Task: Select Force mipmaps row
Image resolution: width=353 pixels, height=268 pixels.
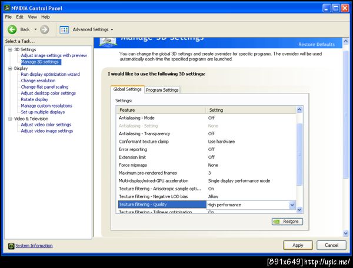Action: click(x=207, y=165)
